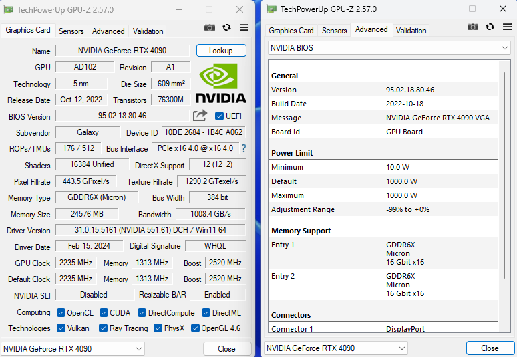The image size is (517, 357).
Task: Click the Resizable BAR field Enabled
Action: (x=218, y=295)
